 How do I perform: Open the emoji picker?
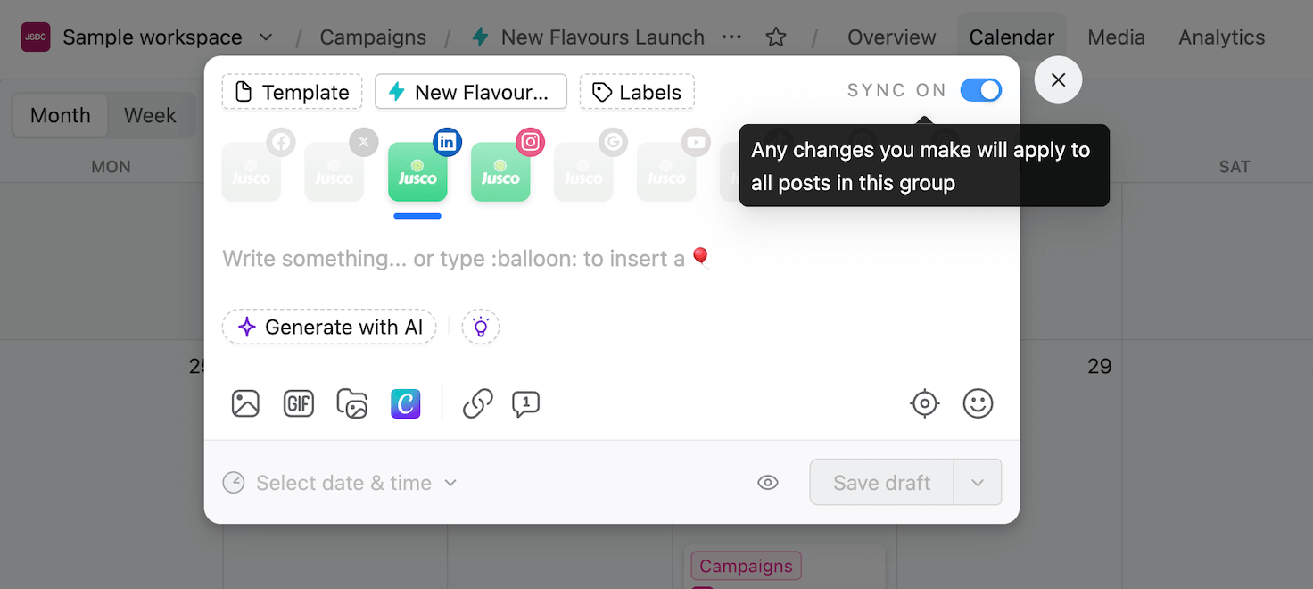pos(979,403)
